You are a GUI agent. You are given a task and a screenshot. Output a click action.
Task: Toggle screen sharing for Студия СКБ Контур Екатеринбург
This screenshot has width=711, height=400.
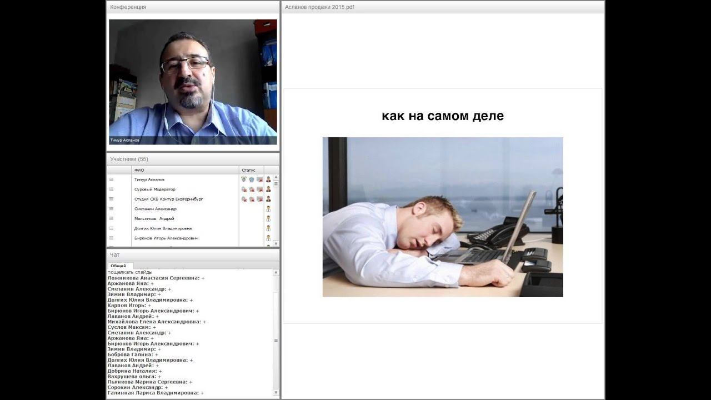coord(259,199)
